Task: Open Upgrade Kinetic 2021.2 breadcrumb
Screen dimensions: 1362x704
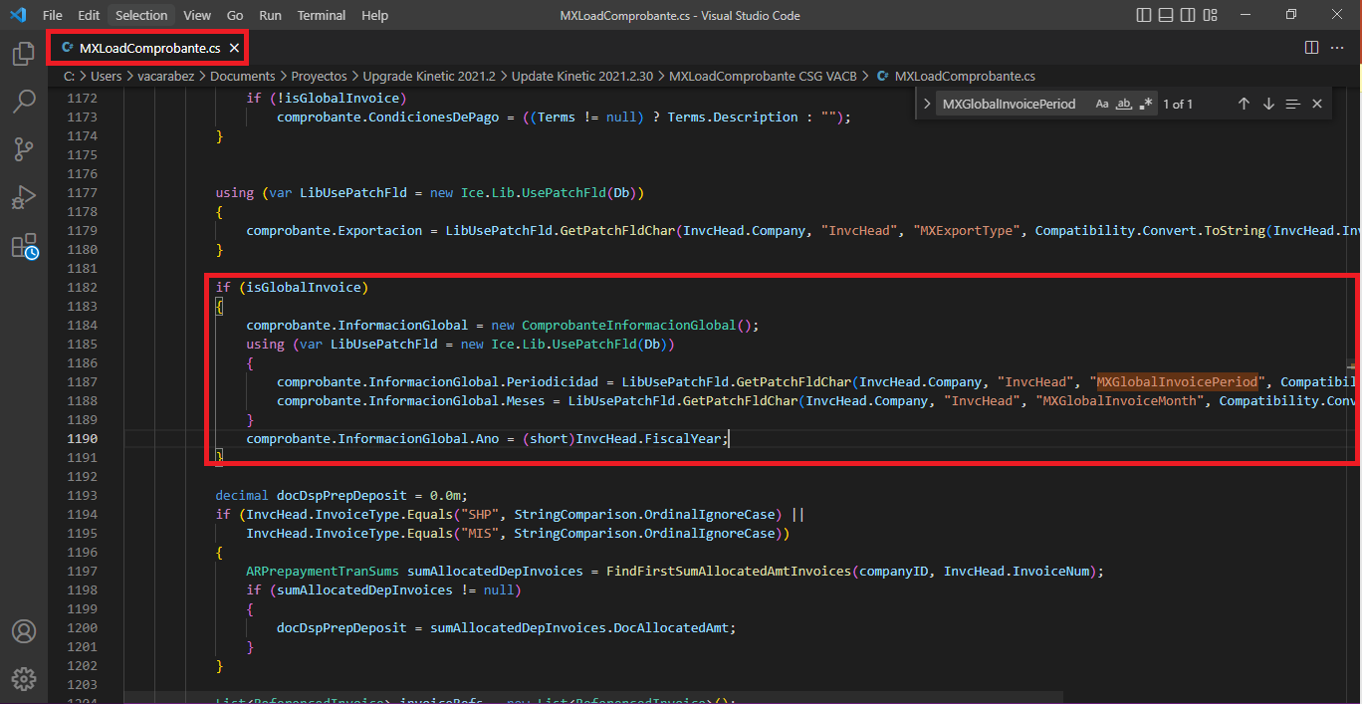Action: [x=429, y=76]
